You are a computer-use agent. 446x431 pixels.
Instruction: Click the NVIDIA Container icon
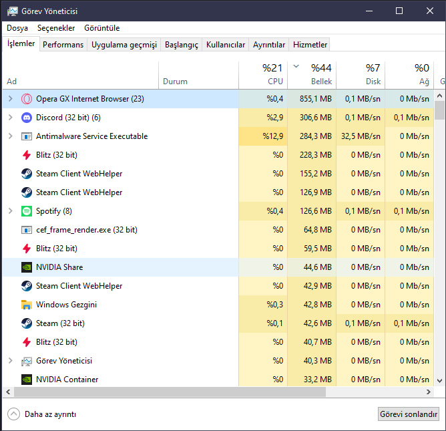pos(27,380)
